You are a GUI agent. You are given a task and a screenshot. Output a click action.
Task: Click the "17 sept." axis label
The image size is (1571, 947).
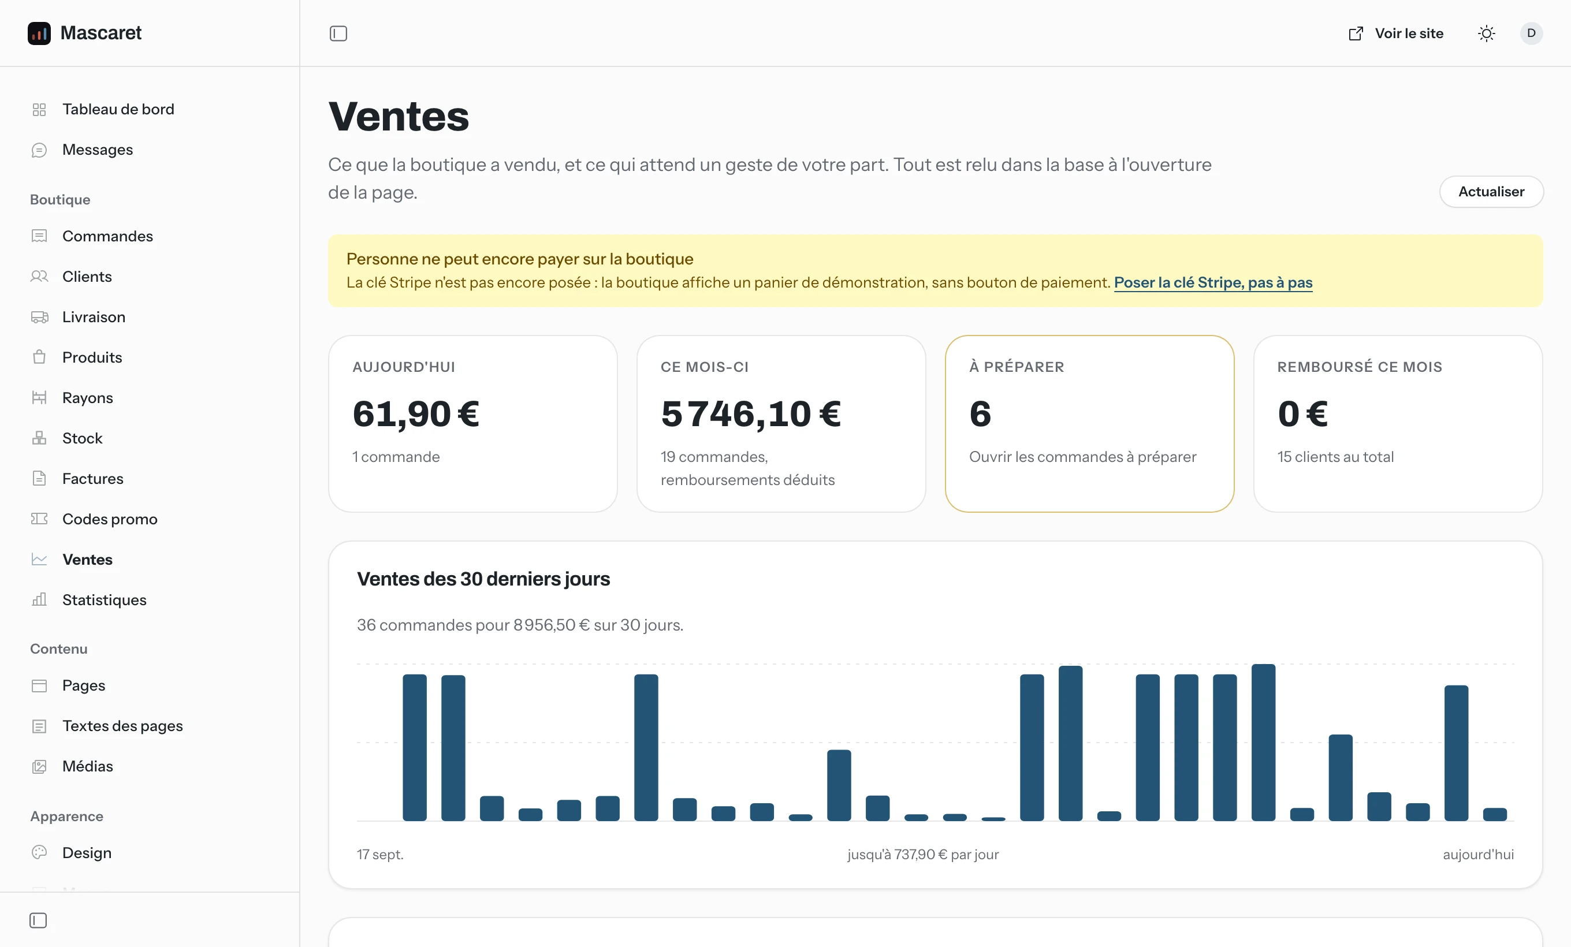tap(380, 855)
